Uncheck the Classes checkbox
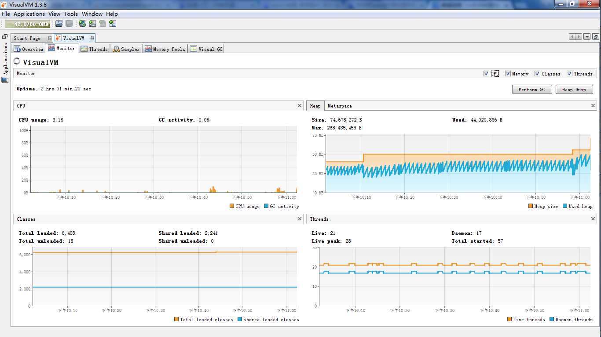Image resolution: width=601 pixels, height=337 pixels. tap(537, 74)
